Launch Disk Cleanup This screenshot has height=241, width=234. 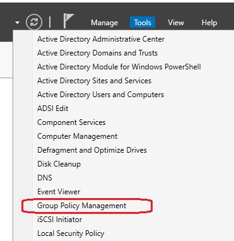pyautogui.click(x=59, y=164)
